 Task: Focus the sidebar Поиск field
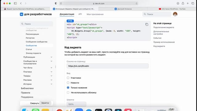point(36,24)
